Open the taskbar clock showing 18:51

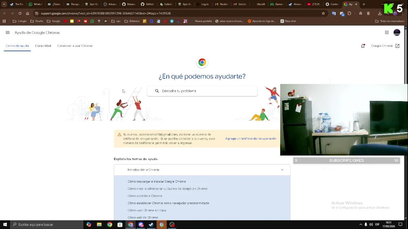[389, 225]
